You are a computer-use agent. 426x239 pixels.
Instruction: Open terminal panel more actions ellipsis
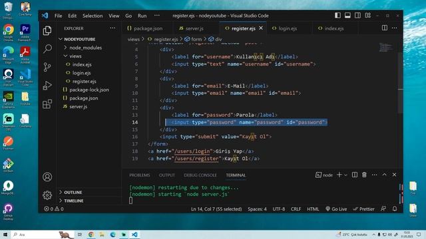pos(374,175)
